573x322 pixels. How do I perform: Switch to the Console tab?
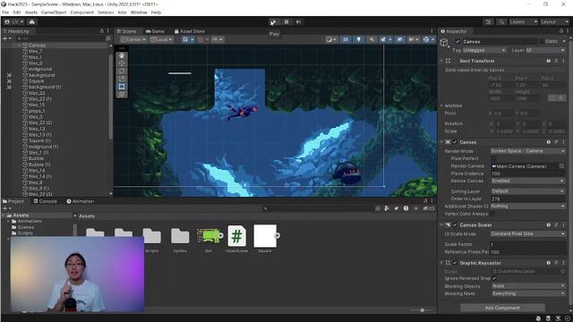(x=46, y=201)
